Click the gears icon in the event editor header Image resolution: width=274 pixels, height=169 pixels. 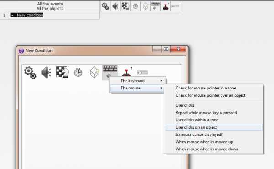click(105, 6)
